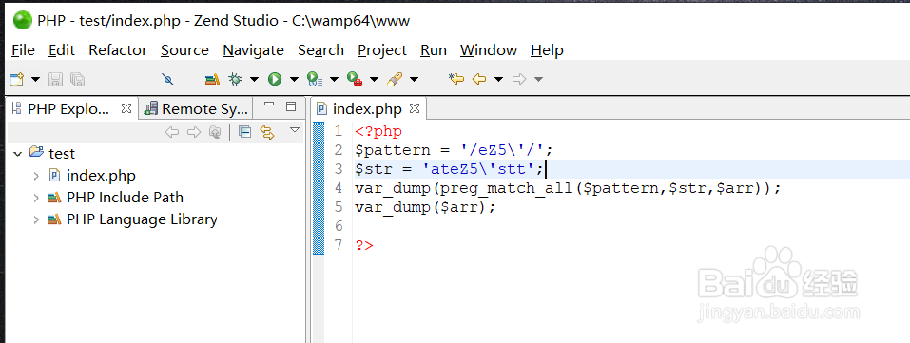Collapse the test project node

click(17, 154)
